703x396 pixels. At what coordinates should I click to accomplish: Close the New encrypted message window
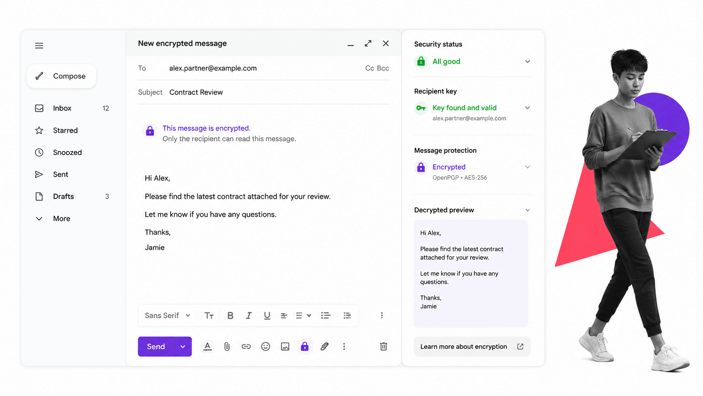click(x=386, y=43)
